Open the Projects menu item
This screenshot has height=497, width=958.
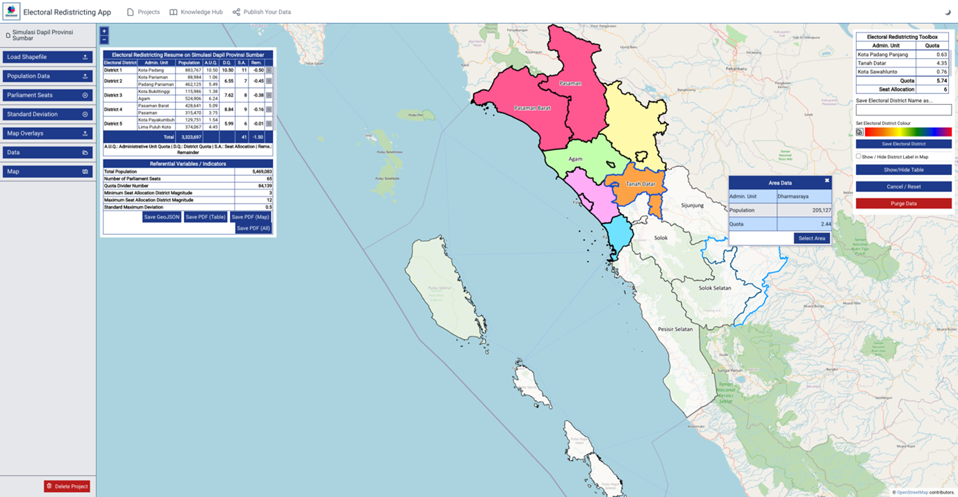coord(143,12)
